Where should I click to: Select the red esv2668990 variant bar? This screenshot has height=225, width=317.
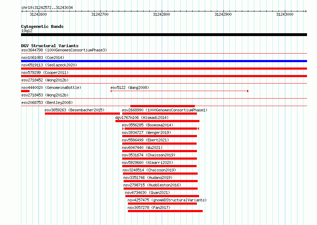(160, 114)
